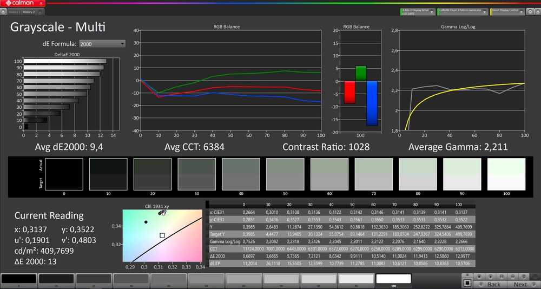Switch to the History 1 tab
Screen dimensions: 541x289
coord(14,11)
